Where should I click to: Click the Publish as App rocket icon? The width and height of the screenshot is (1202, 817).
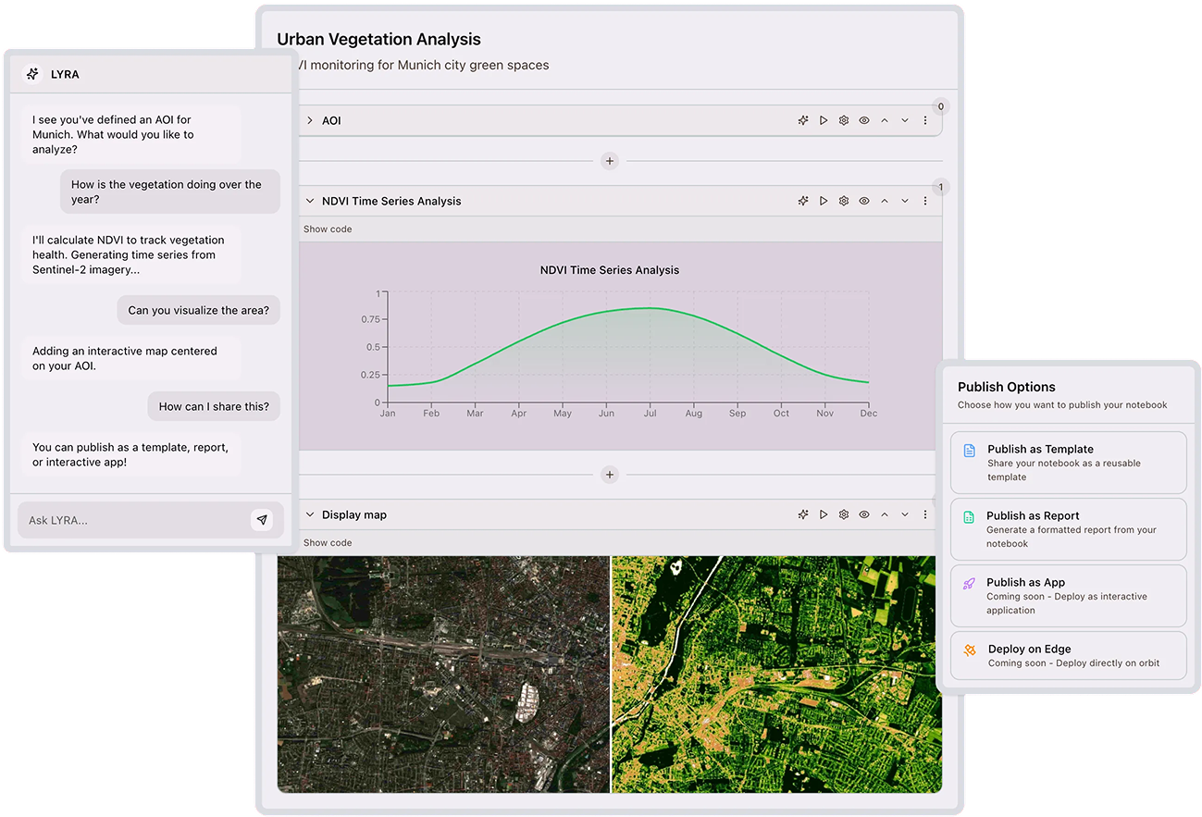(969, 583)
